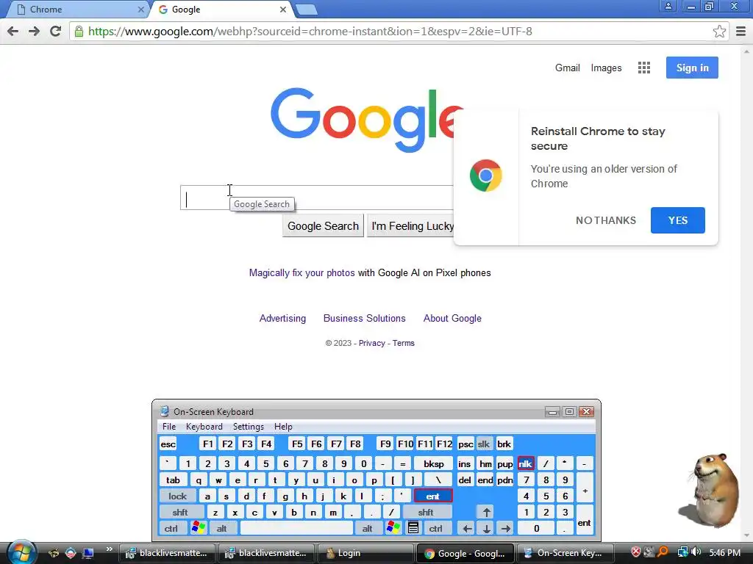This screenshot has height=564, width=753.
Task: Click the psc (Print Screen) key
Action: 465,444
